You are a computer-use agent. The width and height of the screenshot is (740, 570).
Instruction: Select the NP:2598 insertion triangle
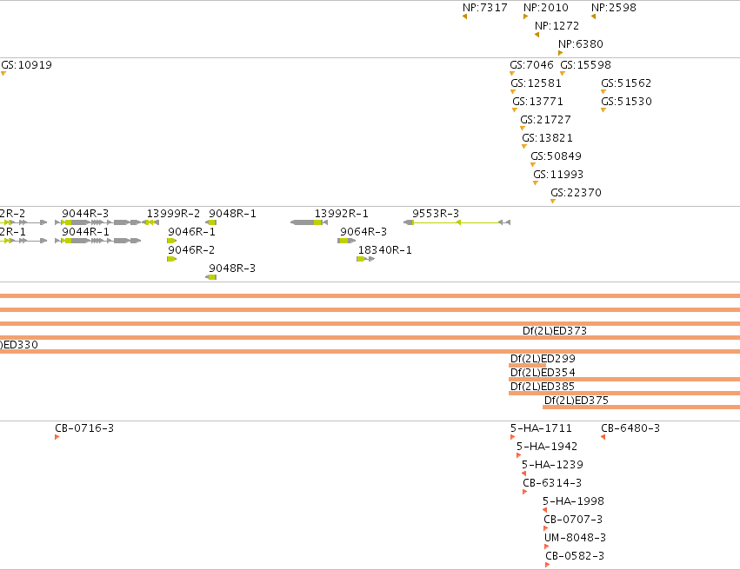point(593,17)
